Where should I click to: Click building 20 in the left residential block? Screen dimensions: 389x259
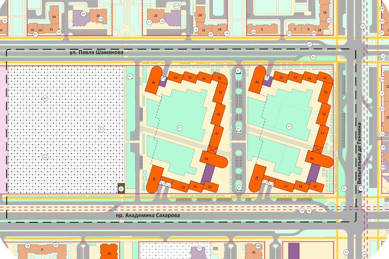[153, 80]
